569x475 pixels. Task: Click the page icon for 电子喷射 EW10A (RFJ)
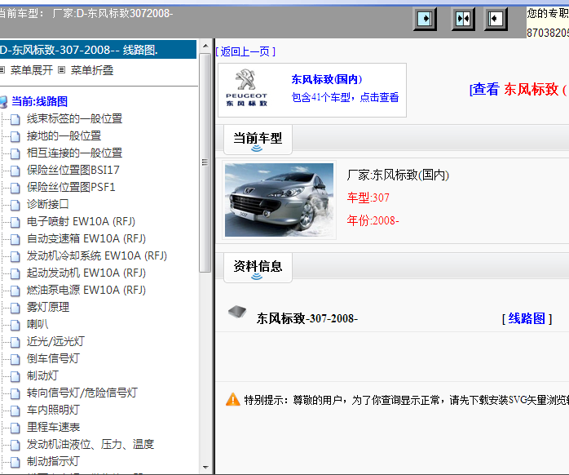(x=15, y=222)
